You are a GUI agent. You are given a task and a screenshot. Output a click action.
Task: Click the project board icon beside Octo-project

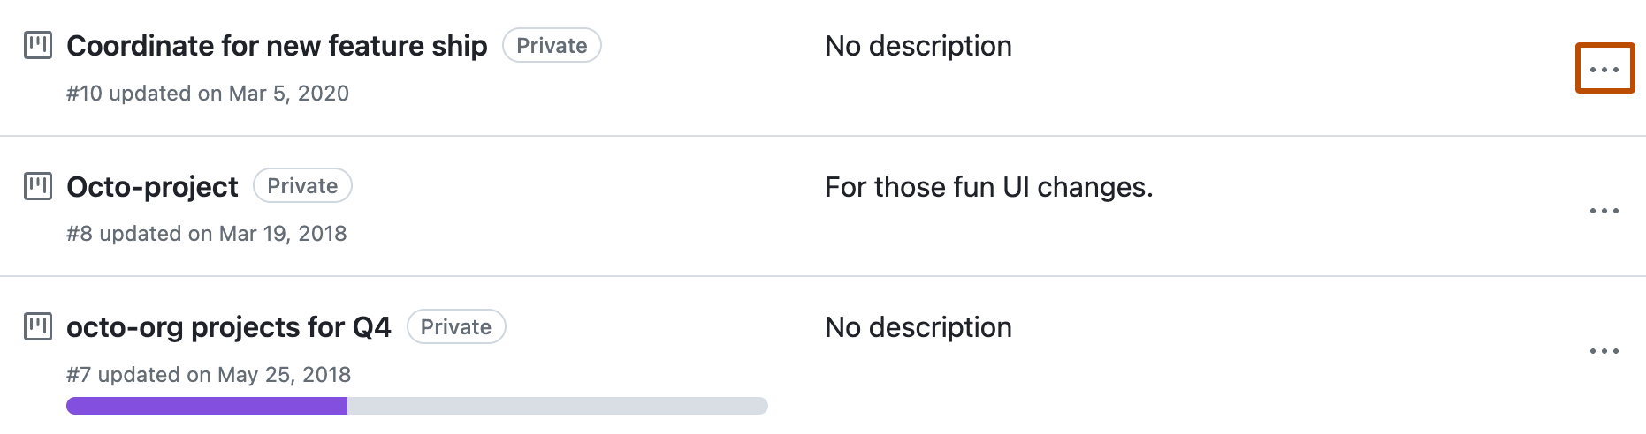pyautogui.click(x=37, y=186)
